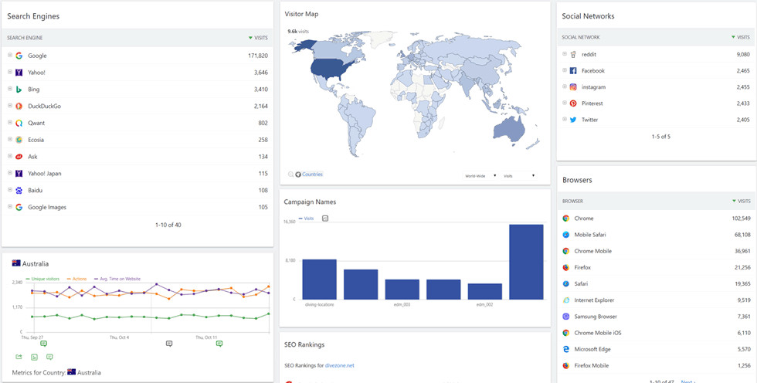Viewport: 757px width, 383px height.
Task: Click the Samsung Browser icon
Action: pos(566,317)
